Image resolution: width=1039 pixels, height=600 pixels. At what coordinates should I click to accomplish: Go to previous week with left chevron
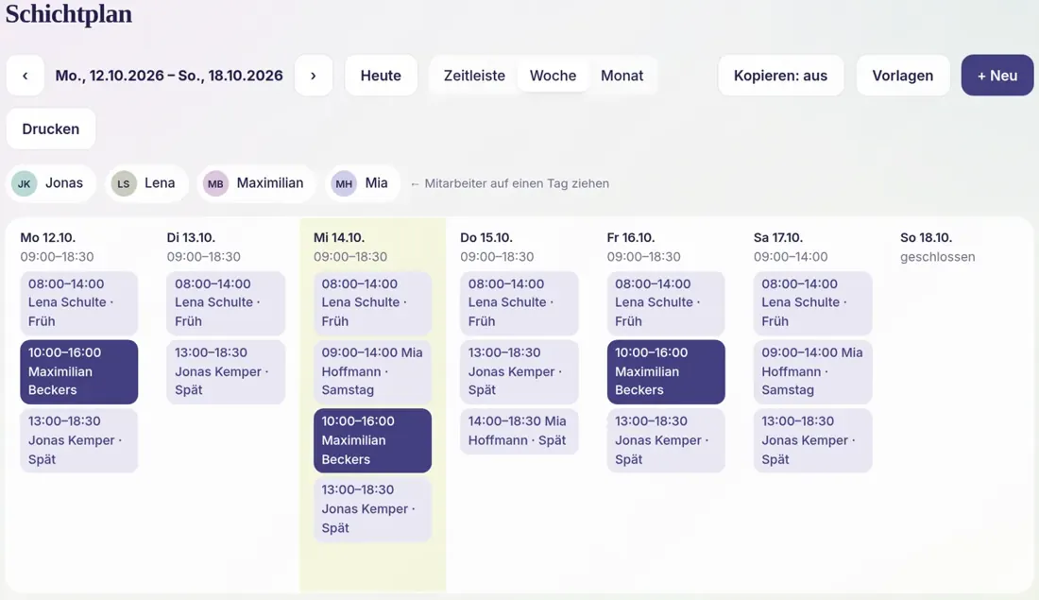pos(26,76)
